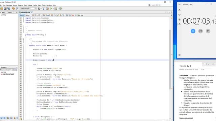Click the Redo toolbar icon
216x121 pixels.
17,8
